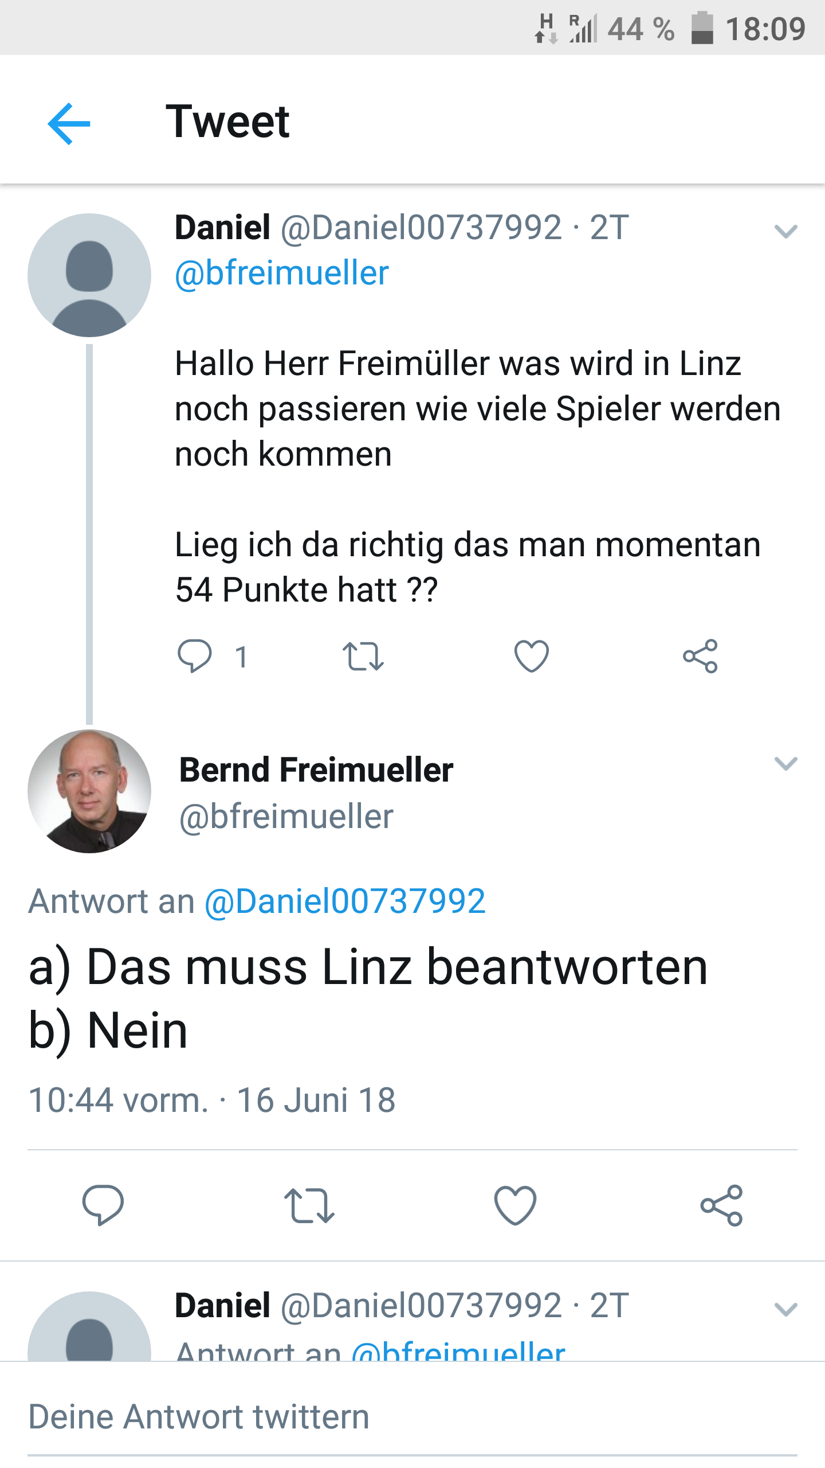Open options chevron on Daniel's first tweet
Screen dimensions: 825x1468
785,232
